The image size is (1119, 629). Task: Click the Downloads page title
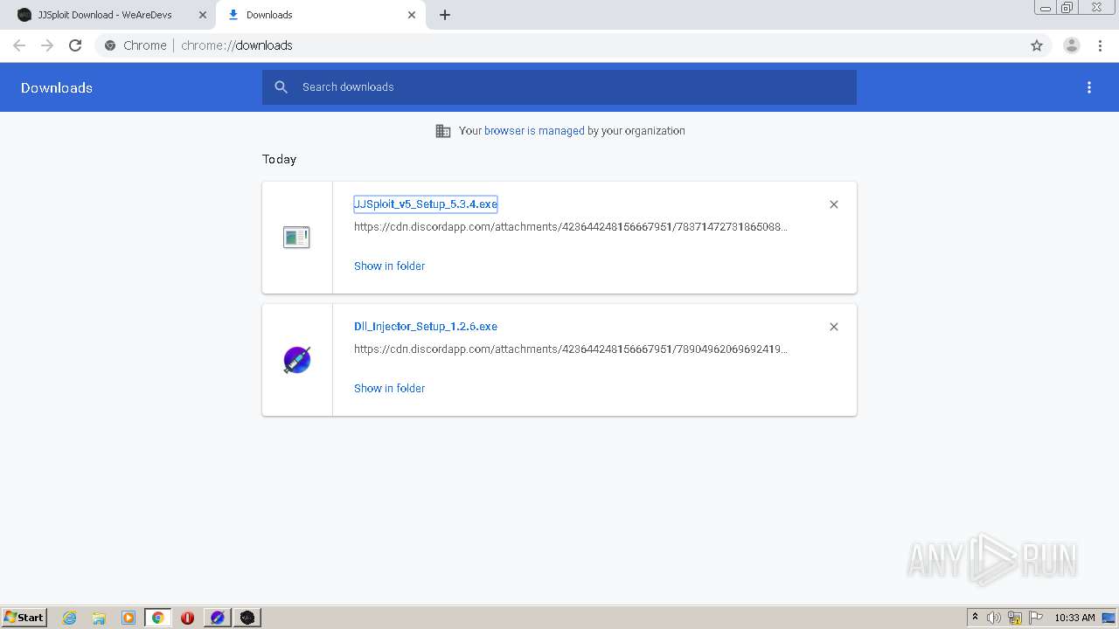[57, 87]
